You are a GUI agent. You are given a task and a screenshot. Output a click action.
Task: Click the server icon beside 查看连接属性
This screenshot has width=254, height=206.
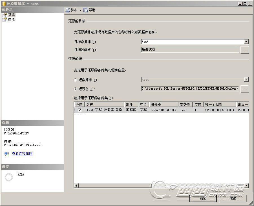pos(6,154)
